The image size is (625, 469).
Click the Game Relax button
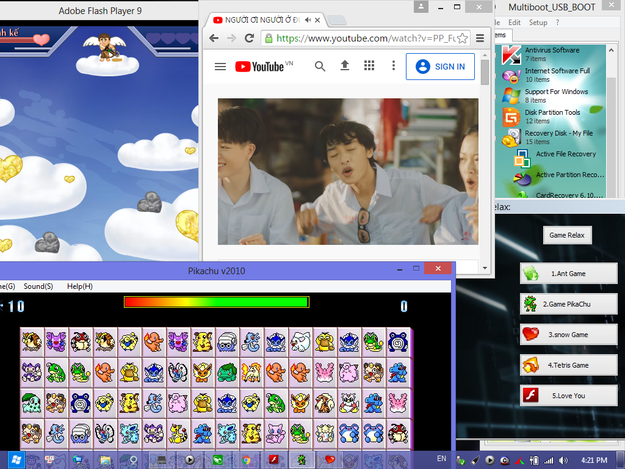click(x=567, y=235)
